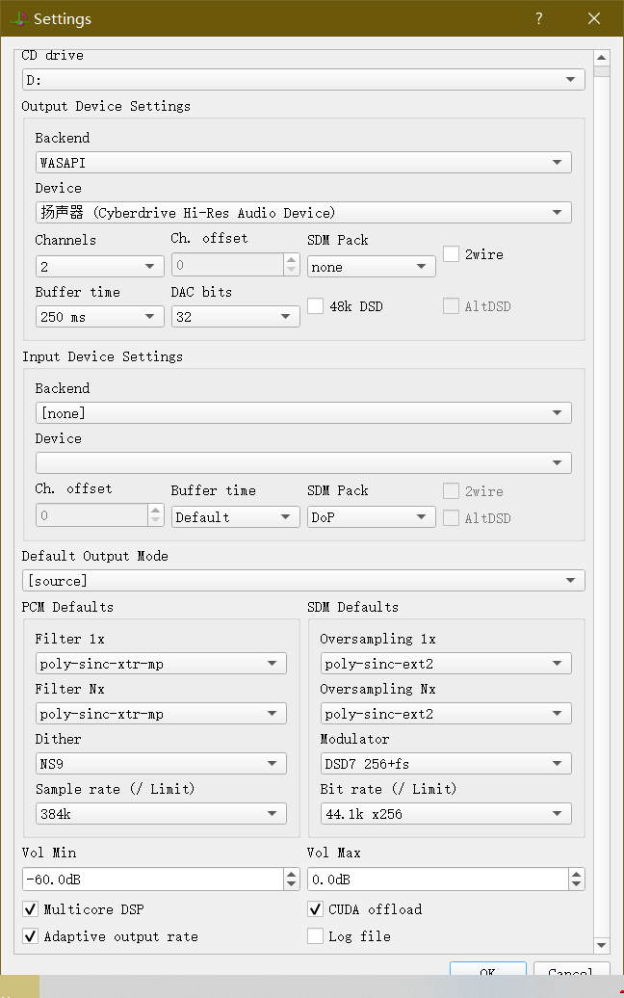Enable the Log file checkbox
Screen dimensions: 624x998
[x=315, y=936]
